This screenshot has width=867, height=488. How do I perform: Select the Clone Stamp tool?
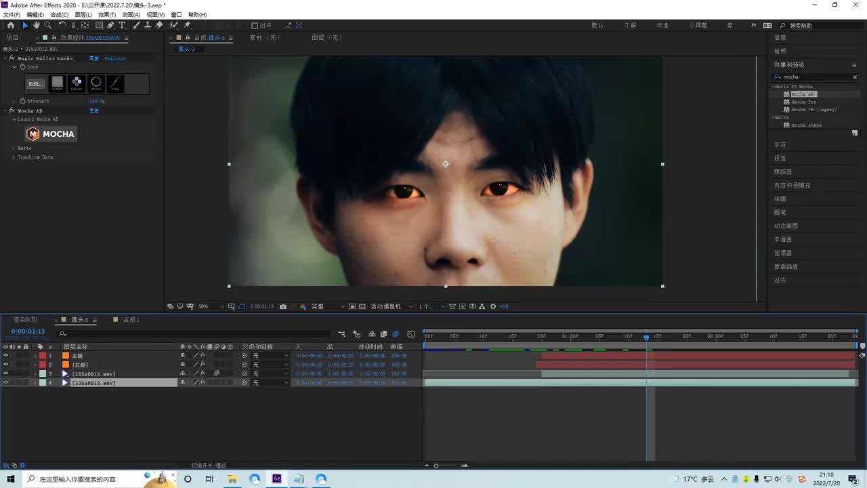tap(148, 25)
